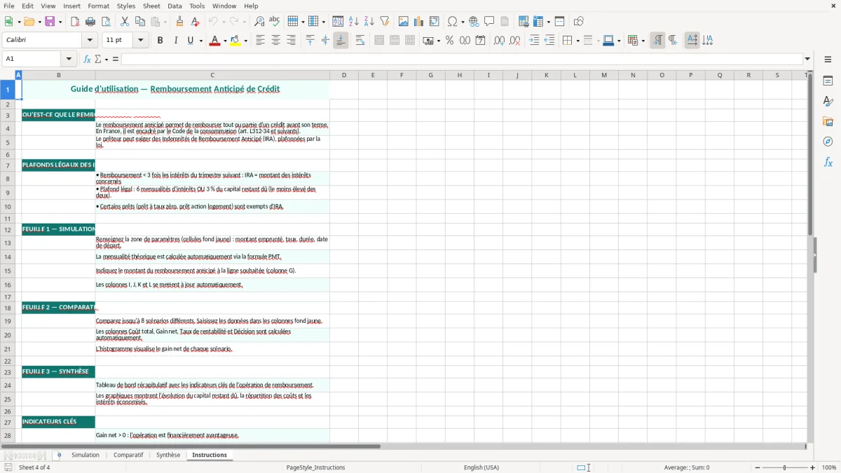Click the Format as Percent icon
The height and width of the screenshot is (473, 841).
(449, 41)
